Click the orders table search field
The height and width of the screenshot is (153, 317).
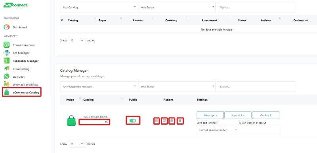tap(256, 7)
